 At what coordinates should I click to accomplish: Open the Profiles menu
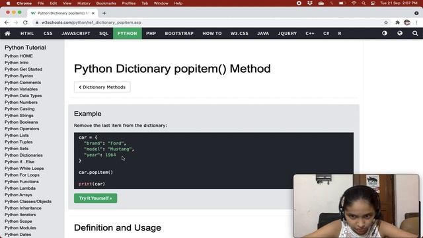tap(129, 3)
